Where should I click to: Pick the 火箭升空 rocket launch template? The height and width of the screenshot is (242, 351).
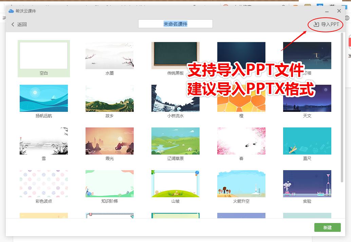(241, 183)
